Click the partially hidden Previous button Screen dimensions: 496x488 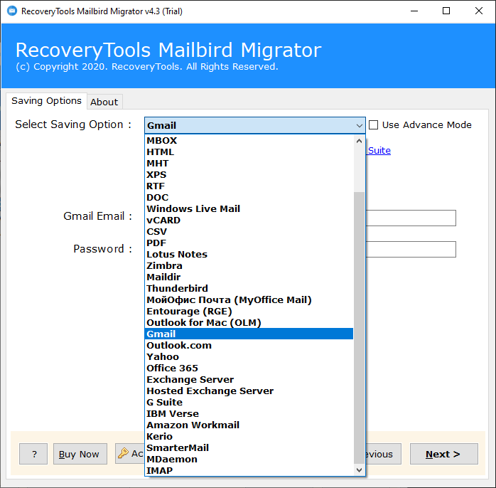(383, 454)
